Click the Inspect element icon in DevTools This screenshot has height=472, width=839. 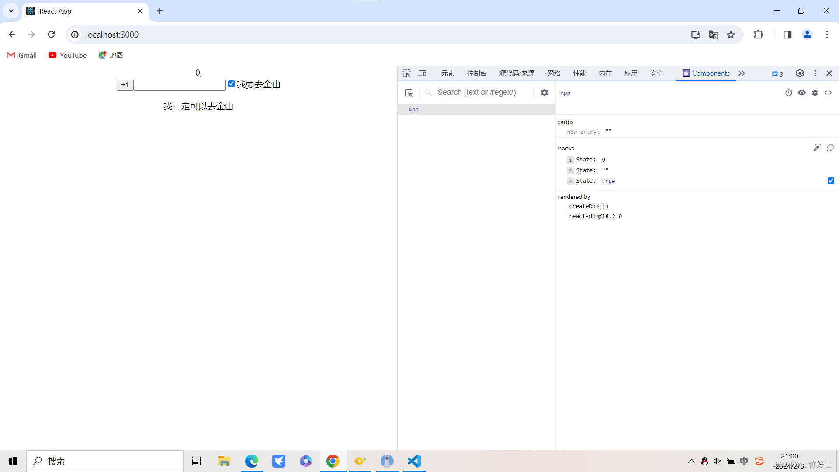click(406, 73)
